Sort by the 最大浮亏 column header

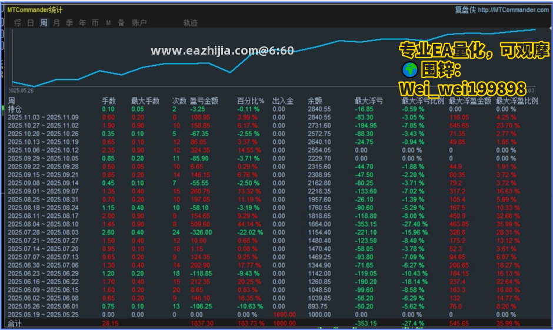tap(368, 101)
